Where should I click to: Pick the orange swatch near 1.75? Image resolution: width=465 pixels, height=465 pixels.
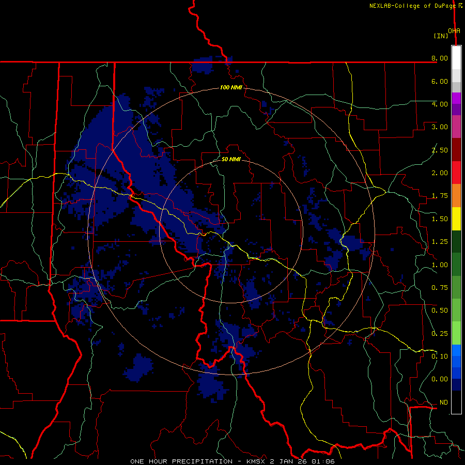456,196
